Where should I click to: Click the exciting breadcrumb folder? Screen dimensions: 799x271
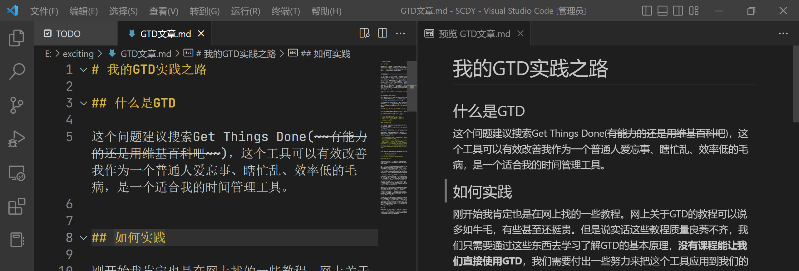[78, 54]
